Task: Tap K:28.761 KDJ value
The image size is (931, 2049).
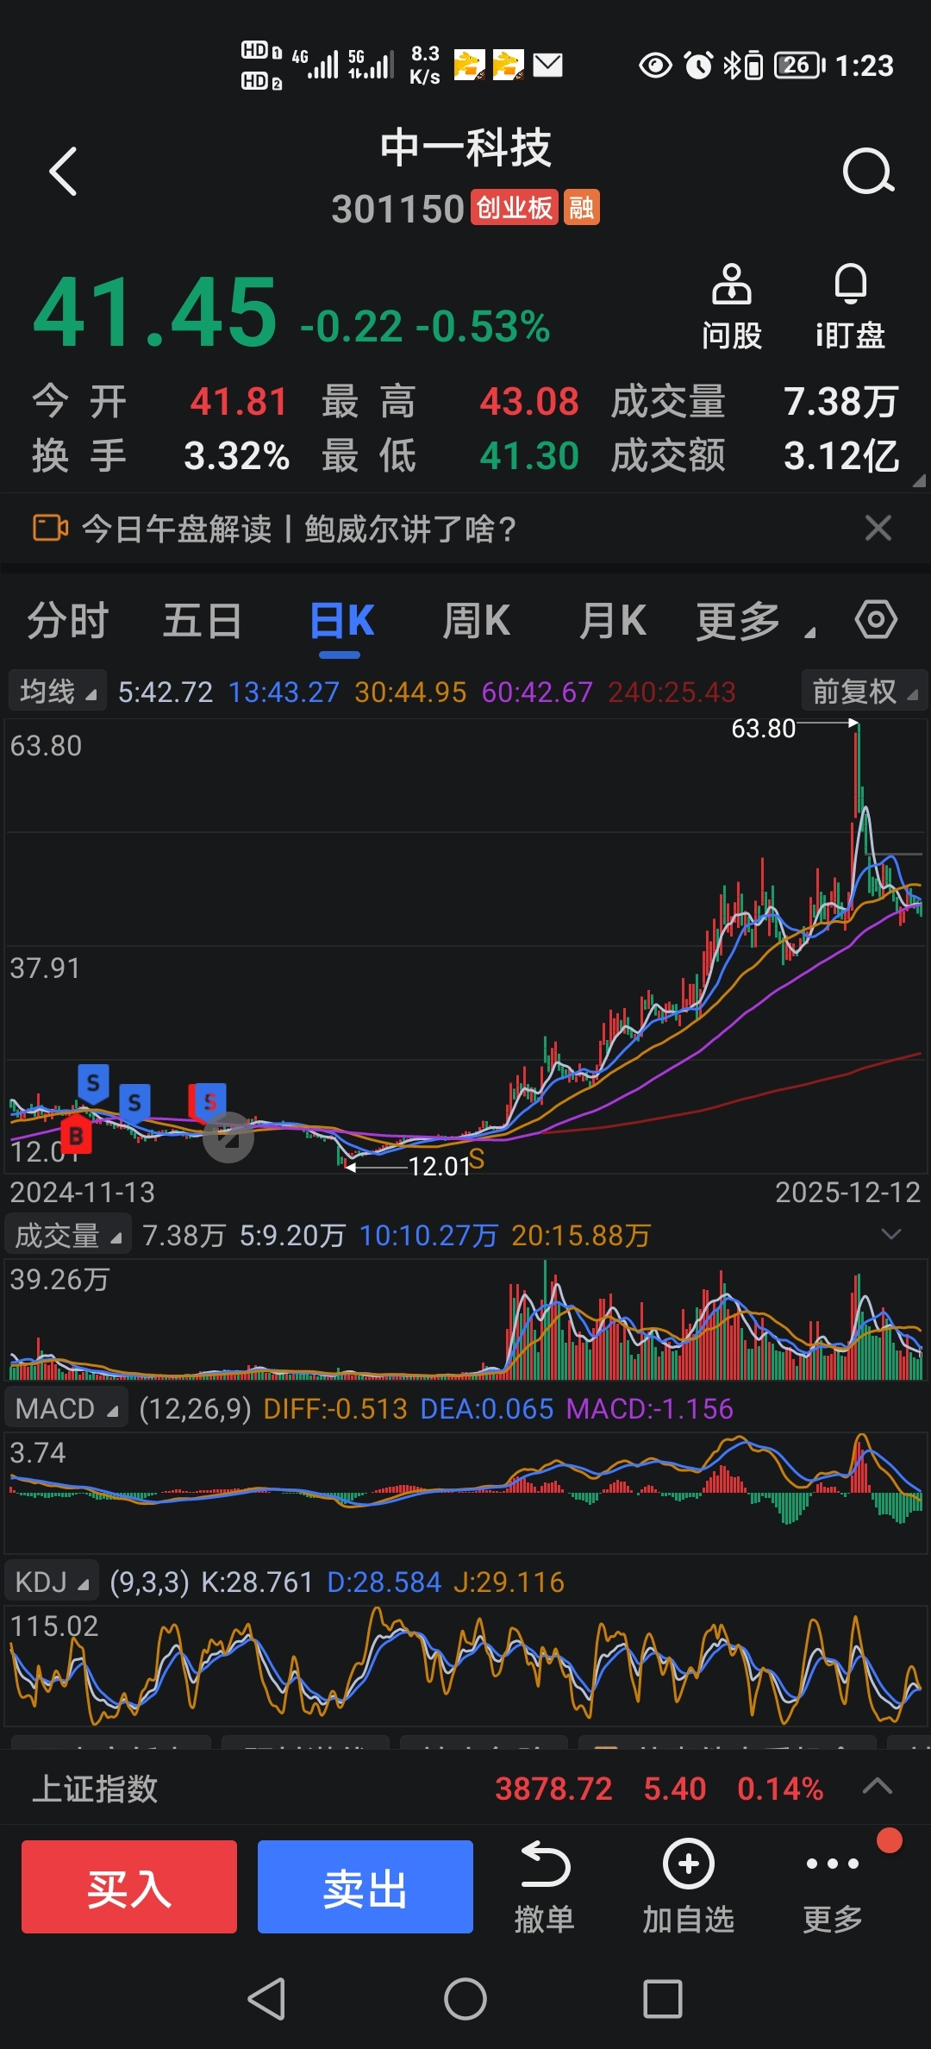Action: pos(257,1582)
